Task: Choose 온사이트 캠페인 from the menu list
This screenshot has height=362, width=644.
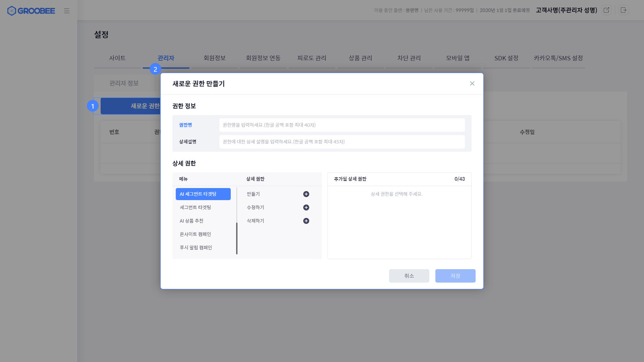Action: pos(195,234)
